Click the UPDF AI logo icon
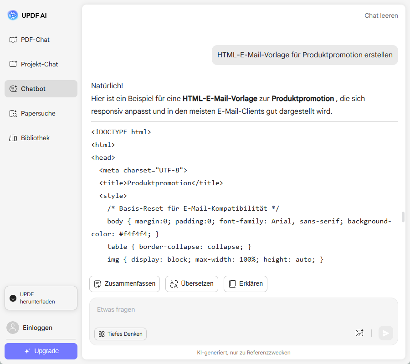Viewport: 410px width, 364px height. 13,15
